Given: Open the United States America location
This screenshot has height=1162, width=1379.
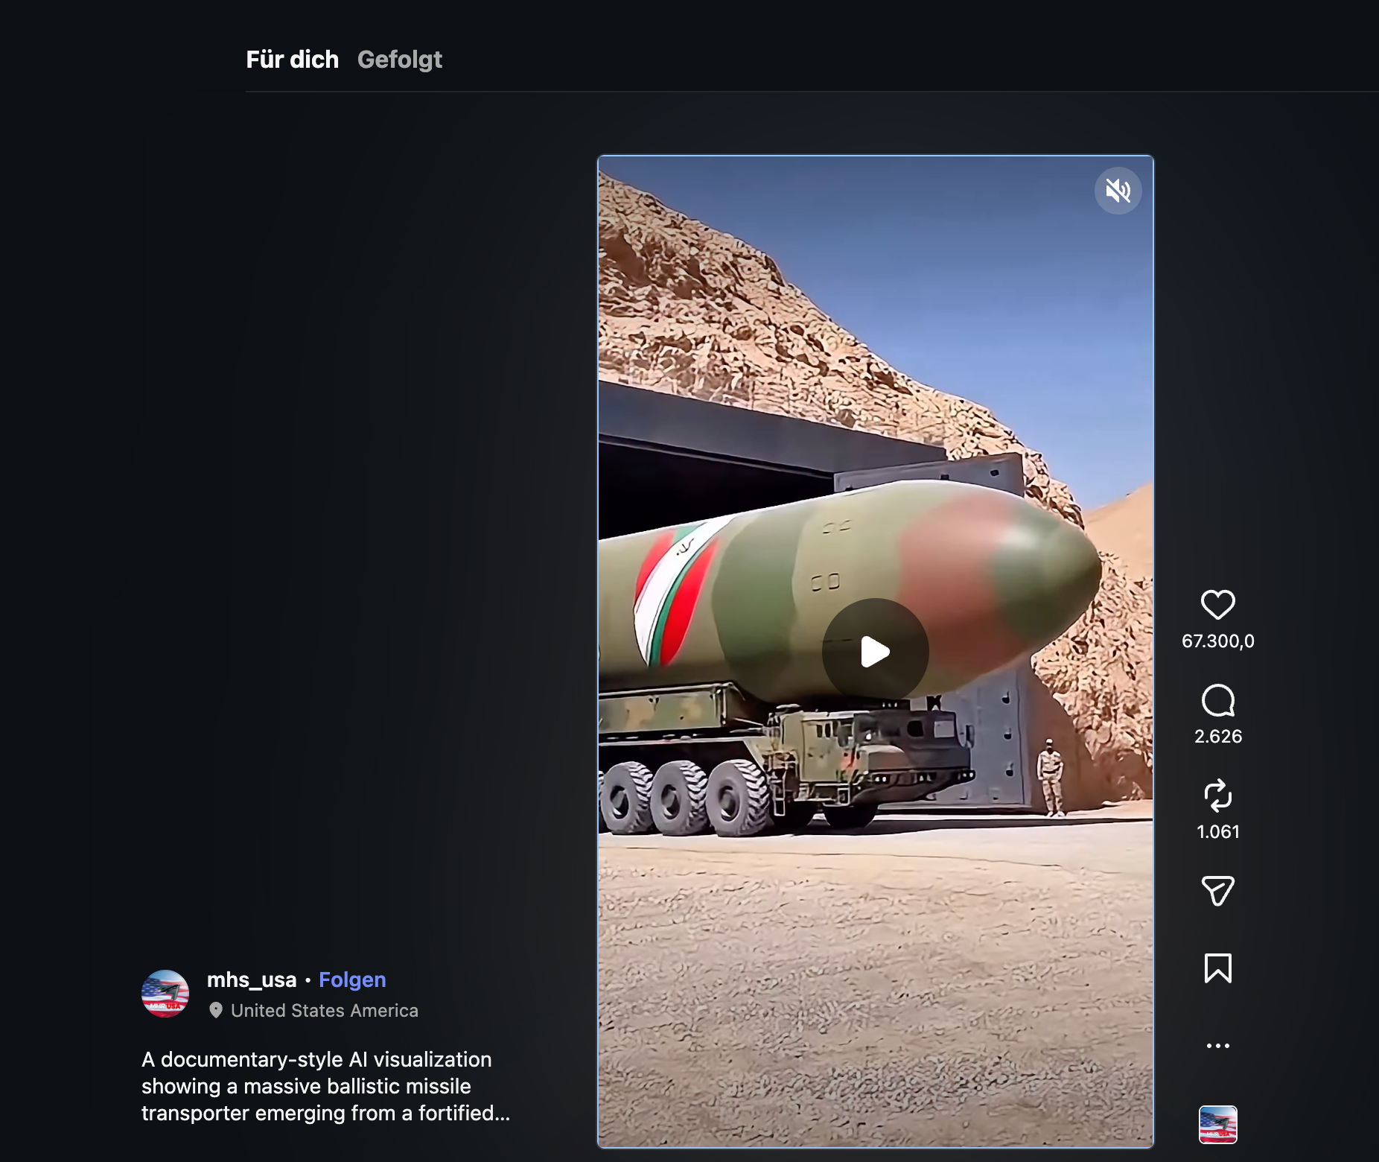Looking at the screenshot, I should [x=325, y=1011].
